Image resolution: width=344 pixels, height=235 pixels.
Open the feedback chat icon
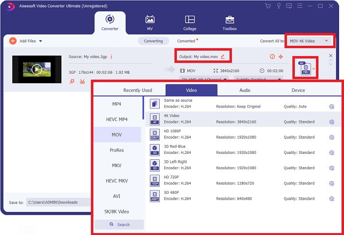click(x=289, y=6)
